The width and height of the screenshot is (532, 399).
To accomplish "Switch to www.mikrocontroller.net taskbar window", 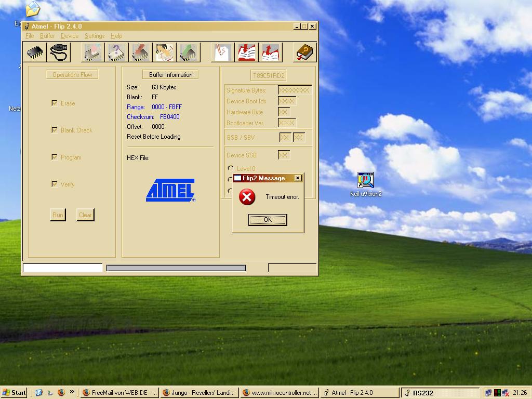I will [x=280, y=393].
